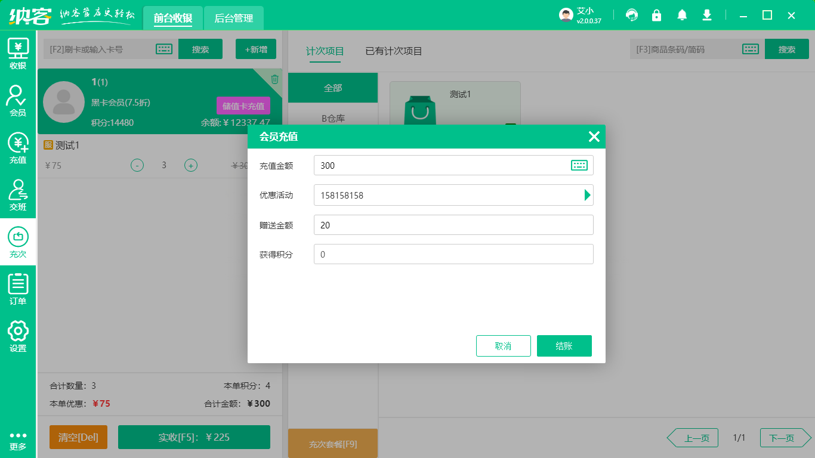Image resolution: width=815 pixels, height=458 pixels.
Task: Click the keyboard icon in 充值金额 field
Action: tap(579, 165)
